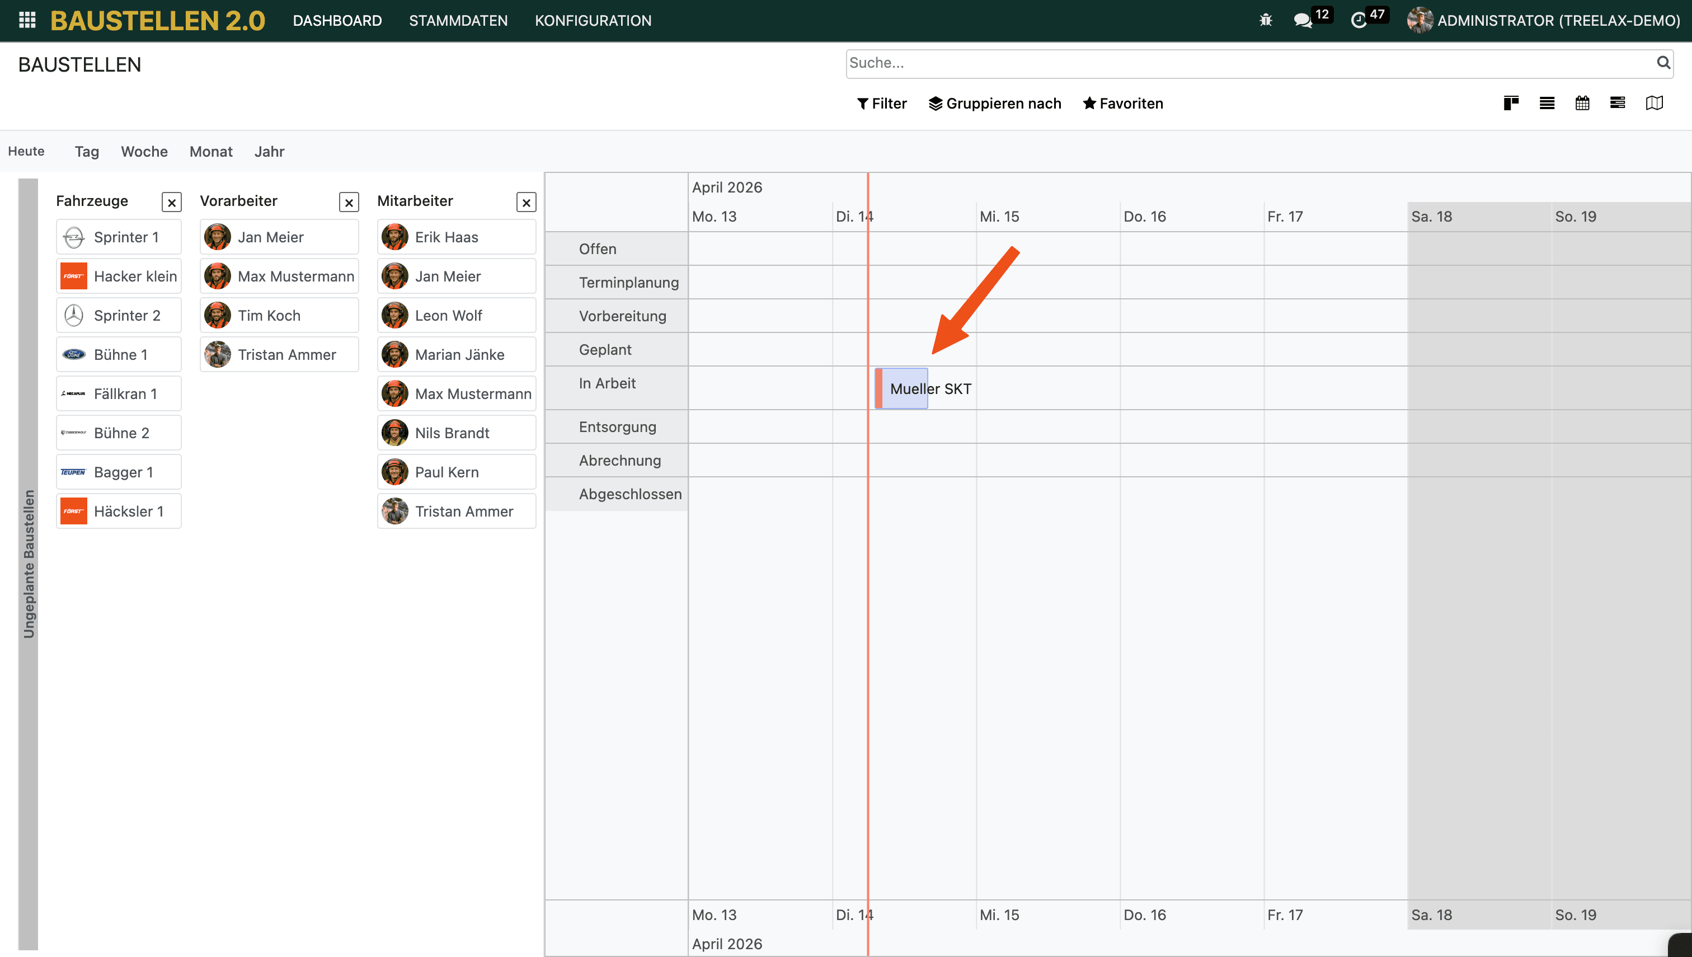Click the search magnifier icon
The width and height of the screenshot is (1692, 957).
coord(1663,63)
